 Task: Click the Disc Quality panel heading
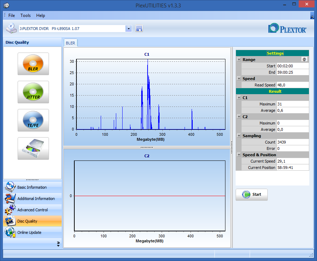coord(17,42)
